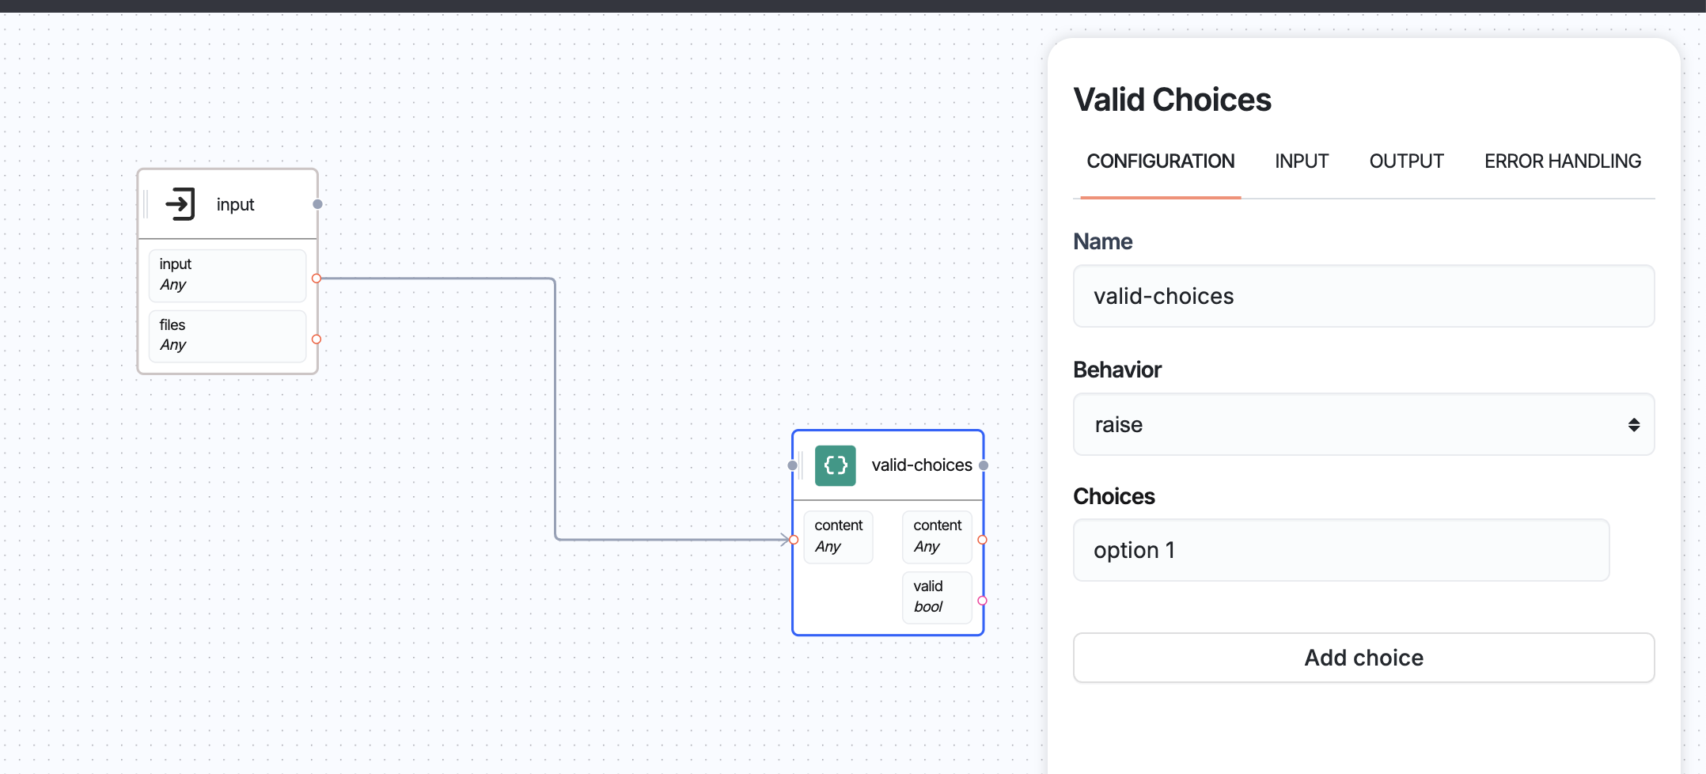Click the Name field 'valid-choices'
The height and width of the screenshot is (774, 1706).
pos(1363,296)
